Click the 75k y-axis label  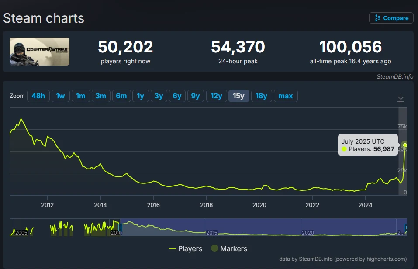coord(402,126)
